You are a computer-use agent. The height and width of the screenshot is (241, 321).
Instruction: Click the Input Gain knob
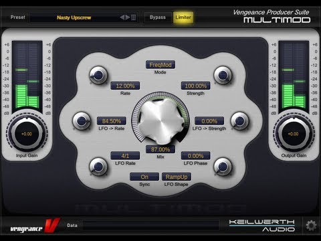pyautogui.click(x=27, y=134)
